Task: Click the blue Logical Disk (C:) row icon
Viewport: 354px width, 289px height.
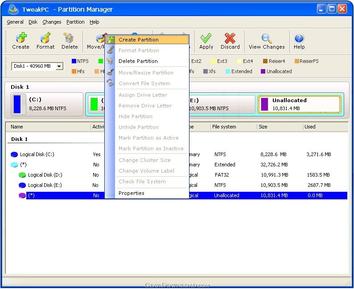Action: click(x=14, y=154)
